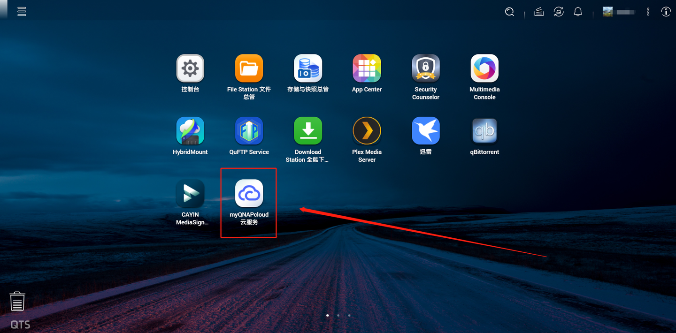This screenshot has height=333, width=676.
Task: Open the recycle bin icon
Action: [17, 301]
